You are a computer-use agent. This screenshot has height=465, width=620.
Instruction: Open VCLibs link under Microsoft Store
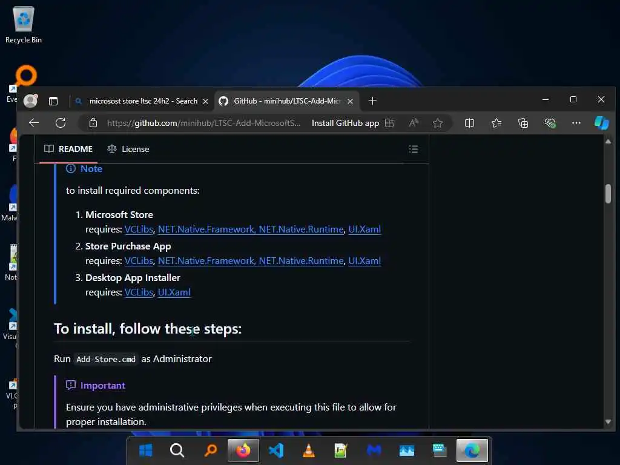[139, 229]
